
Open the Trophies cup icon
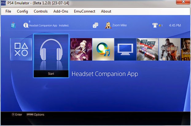tap(155, 25)
